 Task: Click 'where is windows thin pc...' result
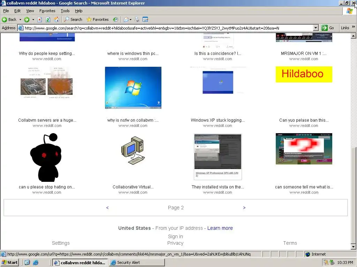click(x=133, y=53)
